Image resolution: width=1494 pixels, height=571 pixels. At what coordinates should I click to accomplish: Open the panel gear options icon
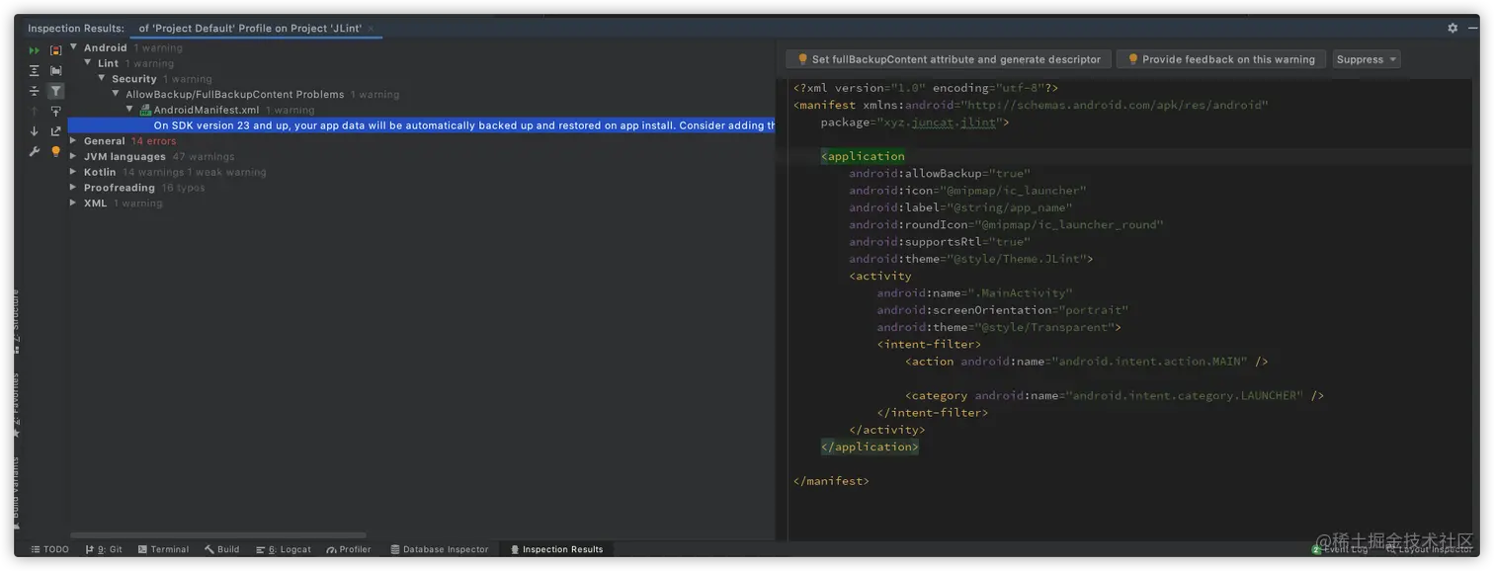coord(1452,28)
